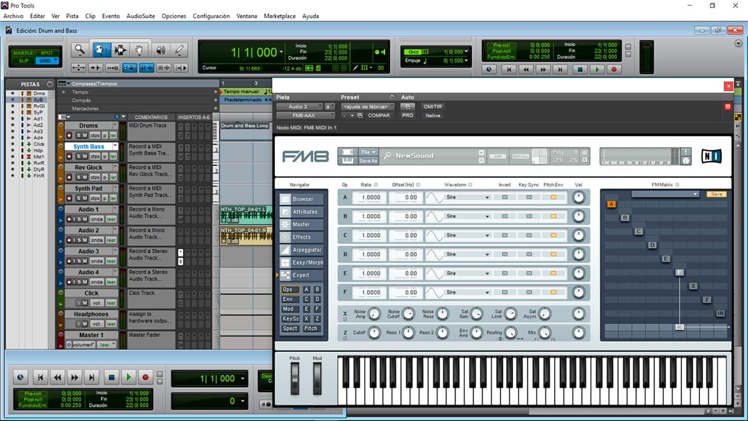Enable SHUFFLE edit mode
The width and height of the screenshot is (748, 421).
click(x=24, y=53)
